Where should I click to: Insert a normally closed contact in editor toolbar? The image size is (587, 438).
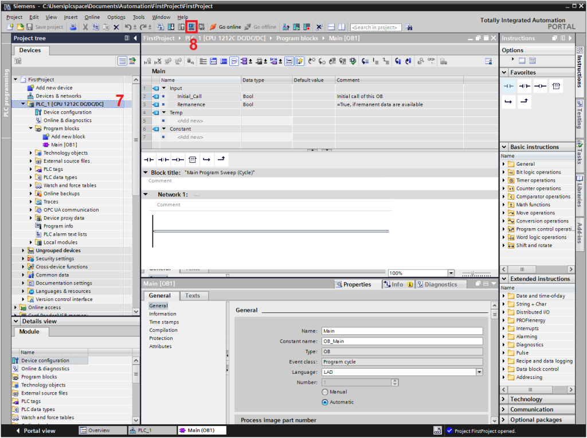click(x=163, y=160)
